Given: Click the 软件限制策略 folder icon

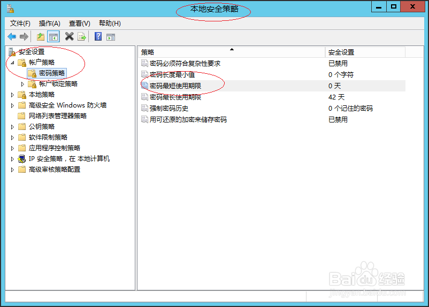Looking at the screenshot, I should pos(22,137).
